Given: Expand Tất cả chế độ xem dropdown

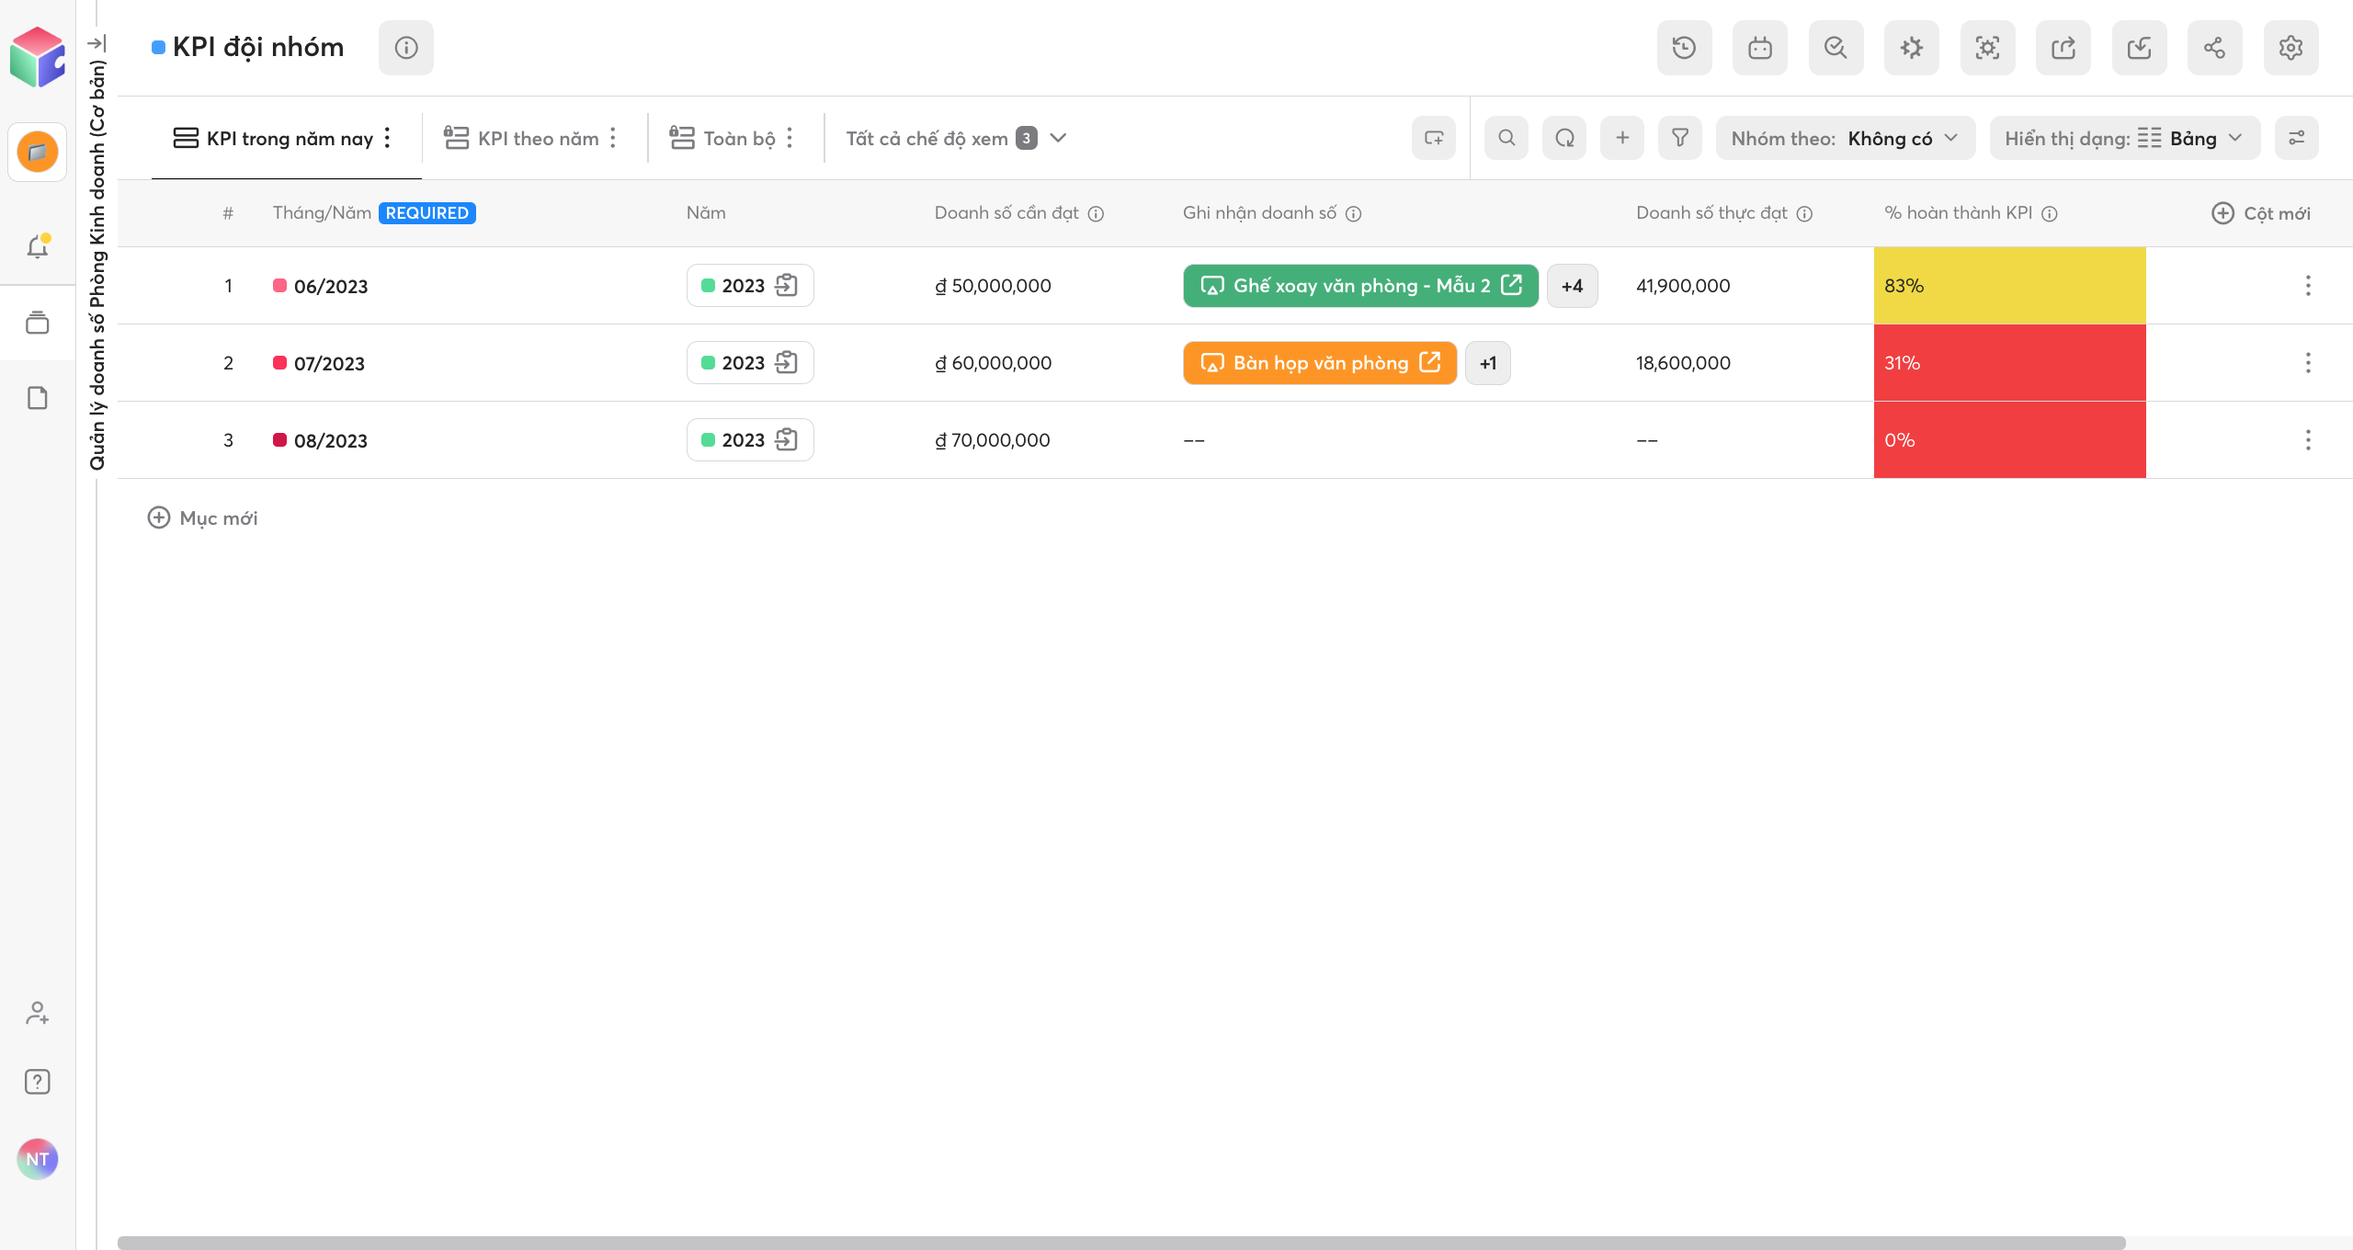Looking at the screenshot, I should [x=957, y=138].
